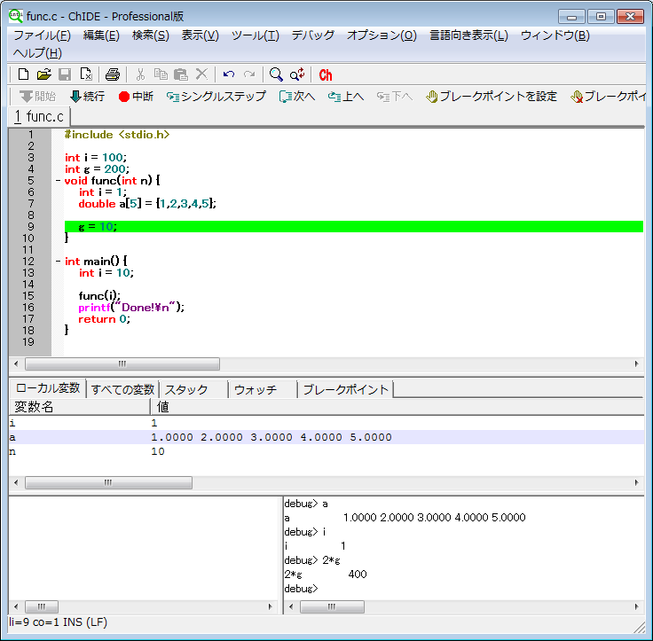The height and width of the screenshot is (641, 653).
Task: Redo the last undone edit
Action: [x=249, y=74]
